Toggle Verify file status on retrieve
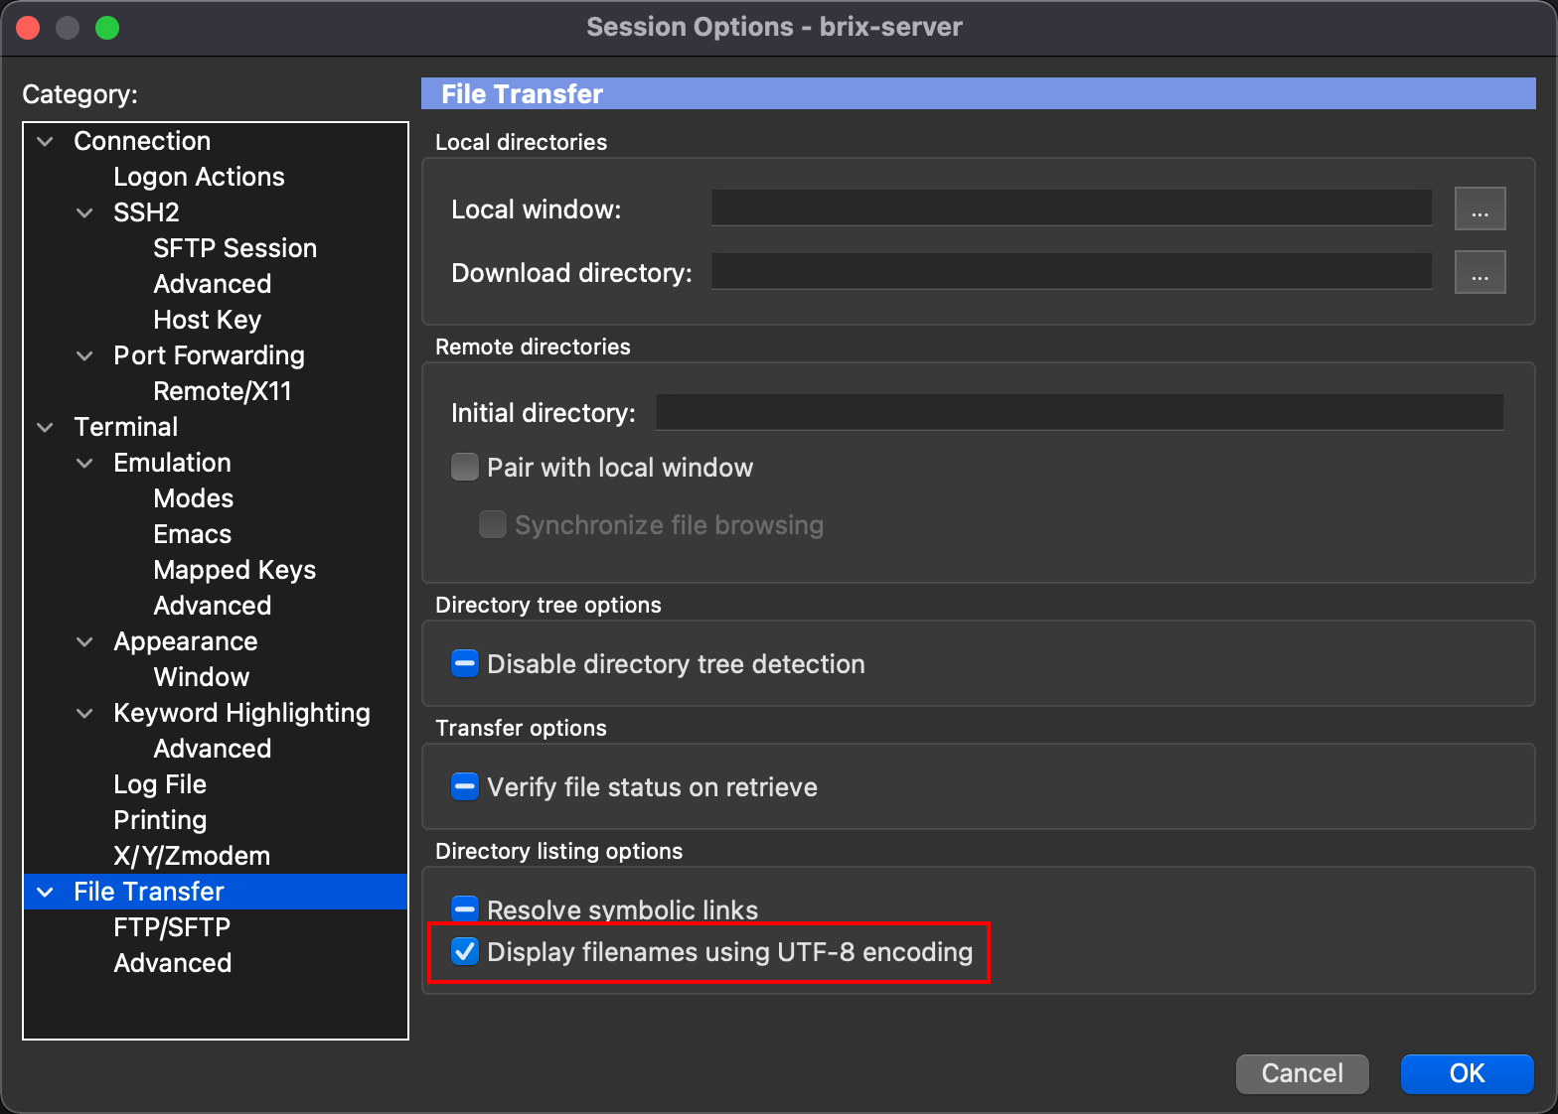 pyautogui.click(x=465, y=787)
